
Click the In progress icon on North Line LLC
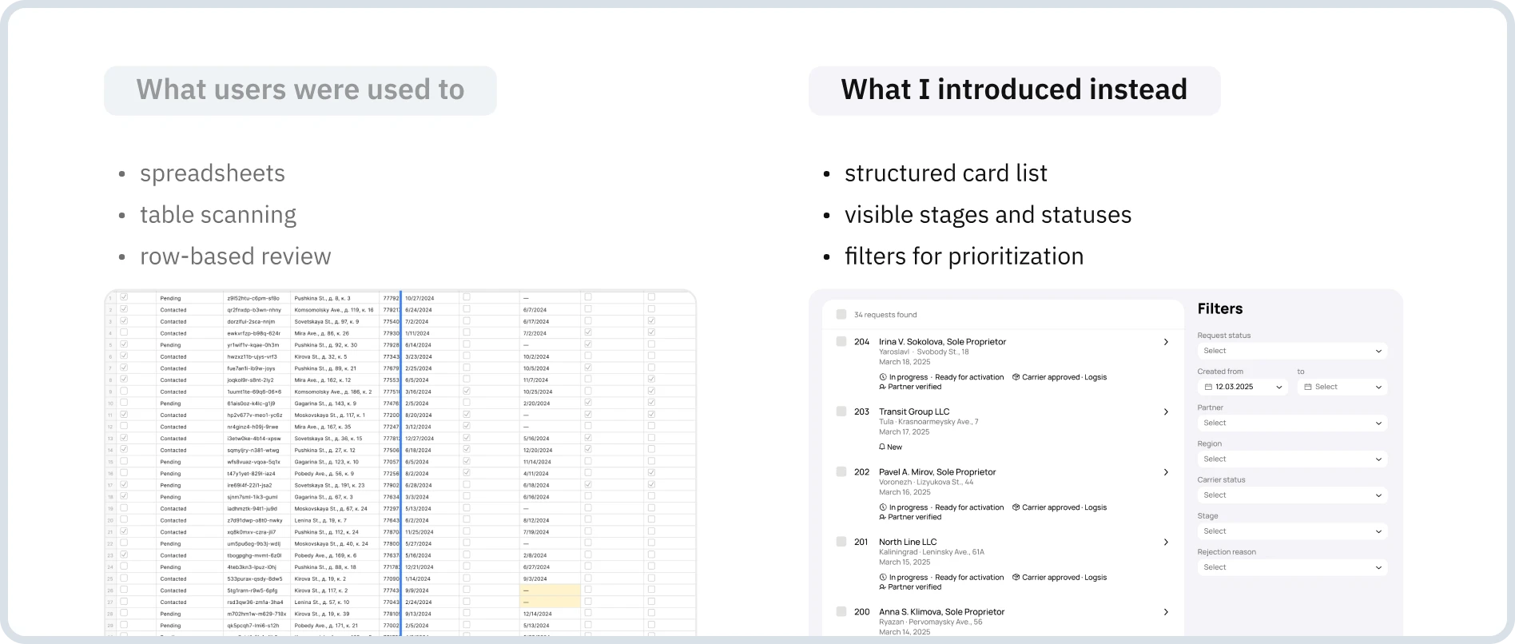[x=883, y=577]
